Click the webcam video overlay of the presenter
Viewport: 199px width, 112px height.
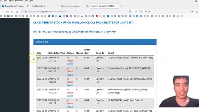179,91
